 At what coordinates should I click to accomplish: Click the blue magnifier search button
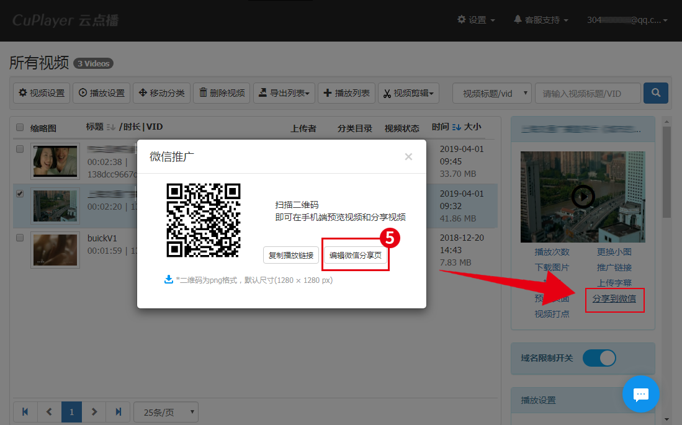pos(656,93)
